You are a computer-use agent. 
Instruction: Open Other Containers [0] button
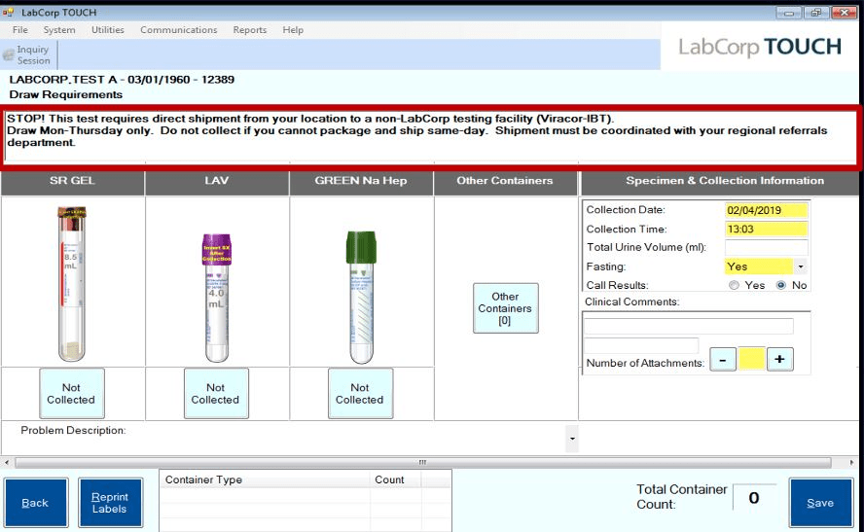tap(505, 308)
